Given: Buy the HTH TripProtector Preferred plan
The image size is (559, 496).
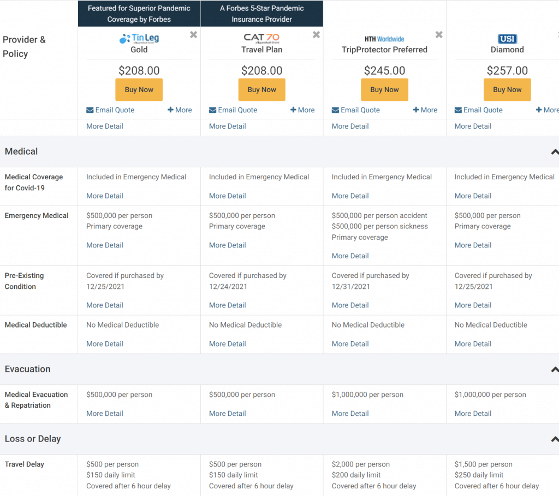Looking at the screenshot, I should click(x=384, y=90).
